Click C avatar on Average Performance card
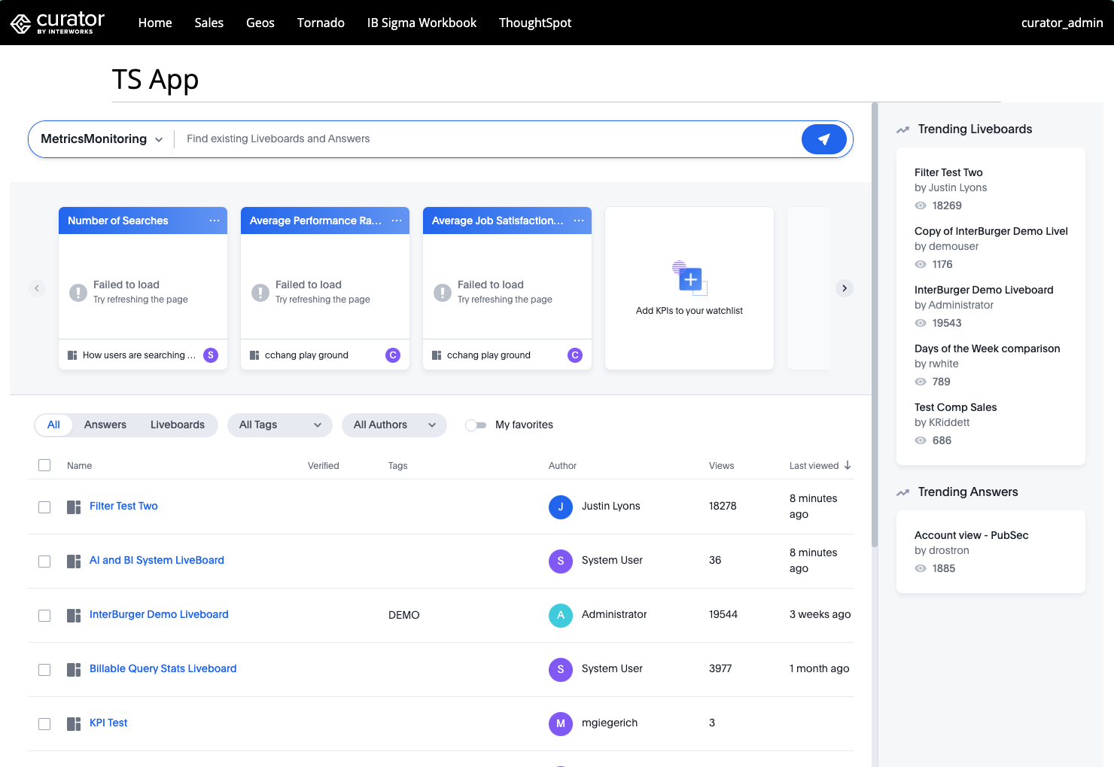The image size is (1114, 767). point(393,355)
